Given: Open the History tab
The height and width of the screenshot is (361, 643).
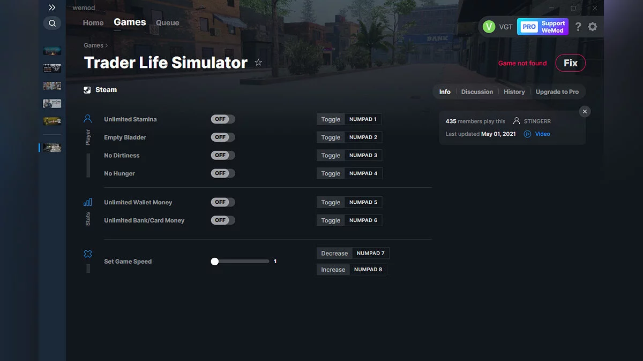Looking at the screenshot, I should pos(514,91).
